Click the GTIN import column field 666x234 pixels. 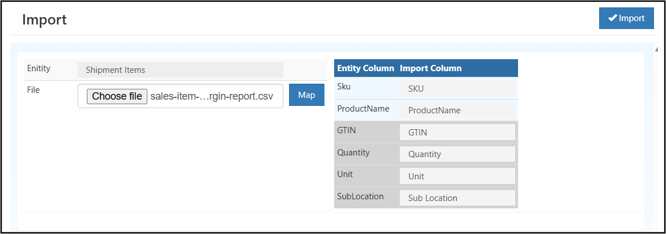click(x=458, y=132)
